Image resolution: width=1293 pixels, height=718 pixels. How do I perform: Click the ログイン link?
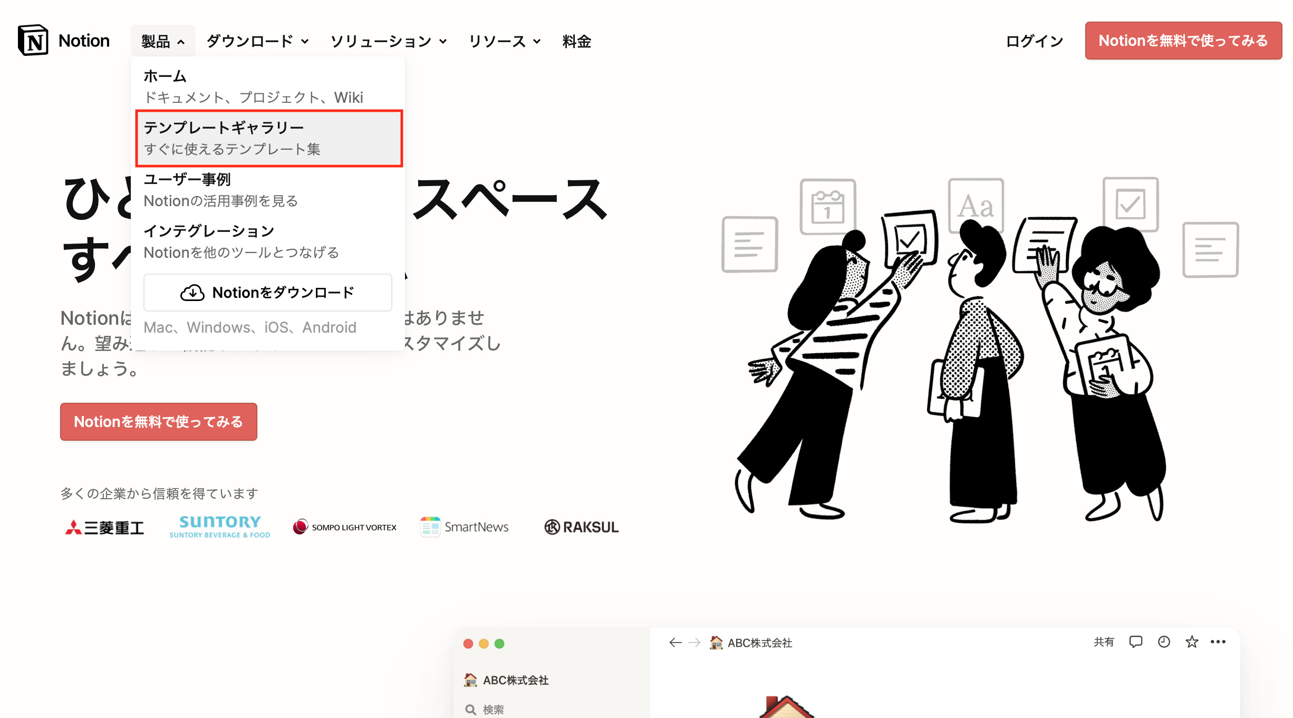point(1034,41)
